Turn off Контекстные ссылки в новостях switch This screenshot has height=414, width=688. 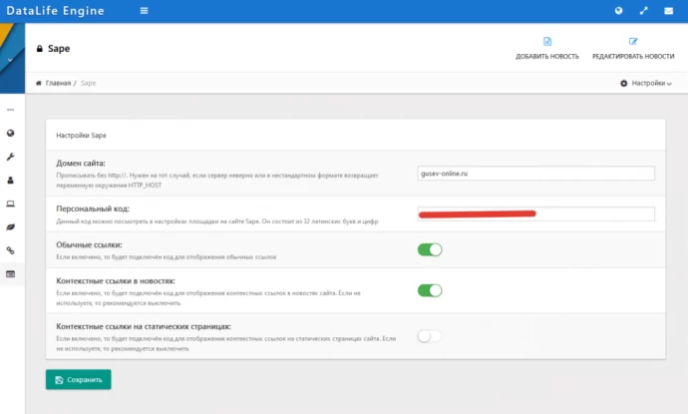click(x=430, y=290)
